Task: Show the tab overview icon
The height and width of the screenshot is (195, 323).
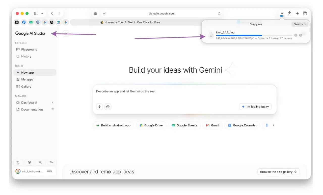Action: [305, 14]
